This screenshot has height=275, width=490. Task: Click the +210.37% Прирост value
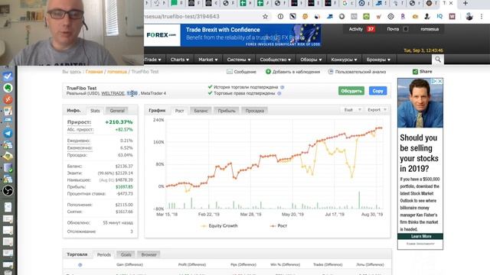coord(119,122)
